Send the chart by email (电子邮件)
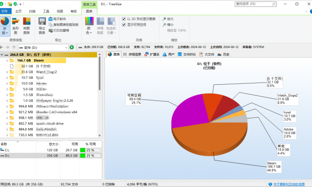Image resolution: width=312 pixels, height=187 pixels. coord(57,19)
